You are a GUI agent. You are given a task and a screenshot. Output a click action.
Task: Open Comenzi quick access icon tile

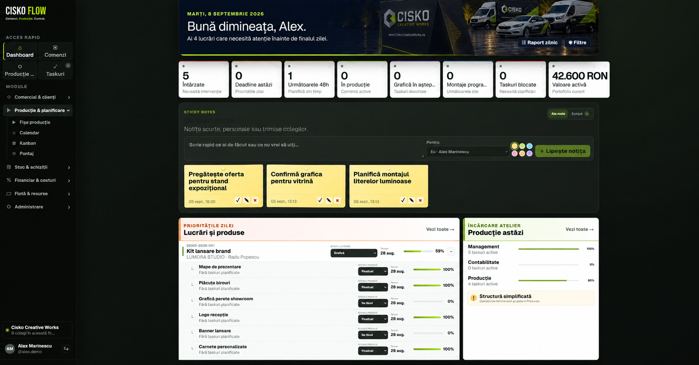tap(55, 51)
